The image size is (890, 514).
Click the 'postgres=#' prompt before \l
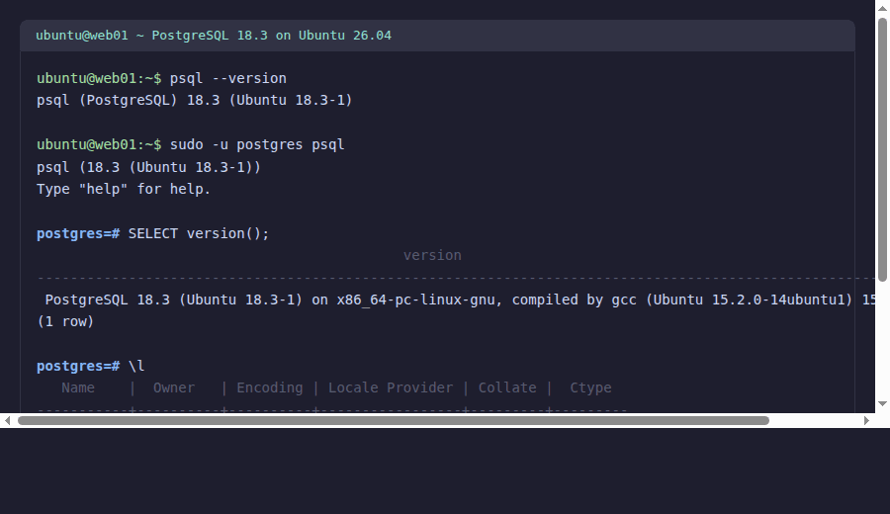[78, 366]
